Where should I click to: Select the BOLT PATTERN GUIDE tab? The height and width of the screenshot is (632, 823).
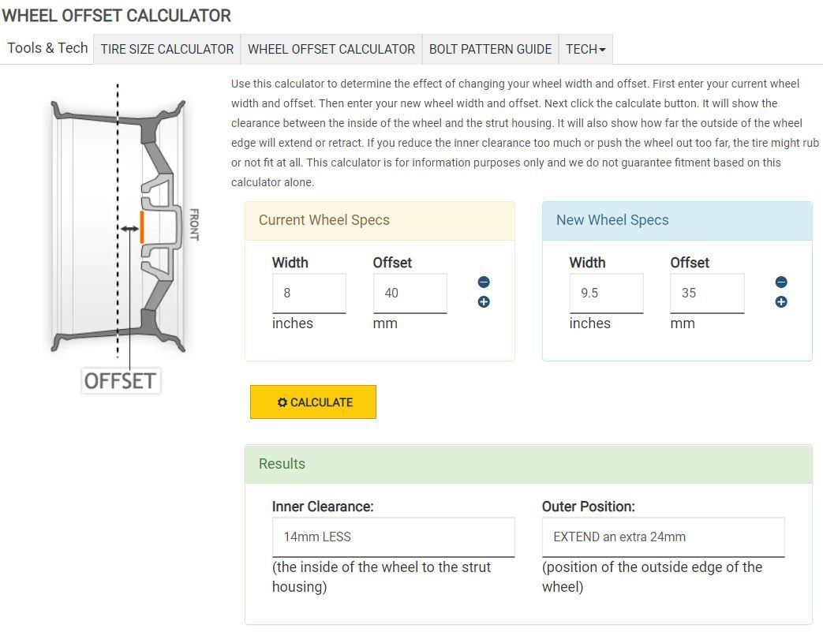point(490,49)
